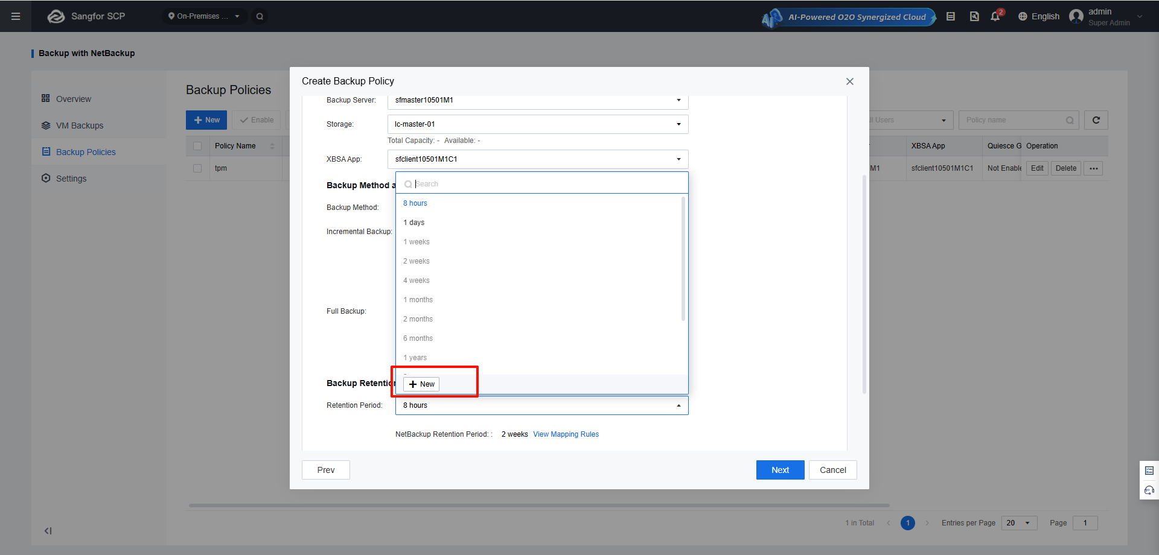Viewport: 1159px width, 555px height.
Task: Go to Overview in sidebar
Action: point(74,99)
